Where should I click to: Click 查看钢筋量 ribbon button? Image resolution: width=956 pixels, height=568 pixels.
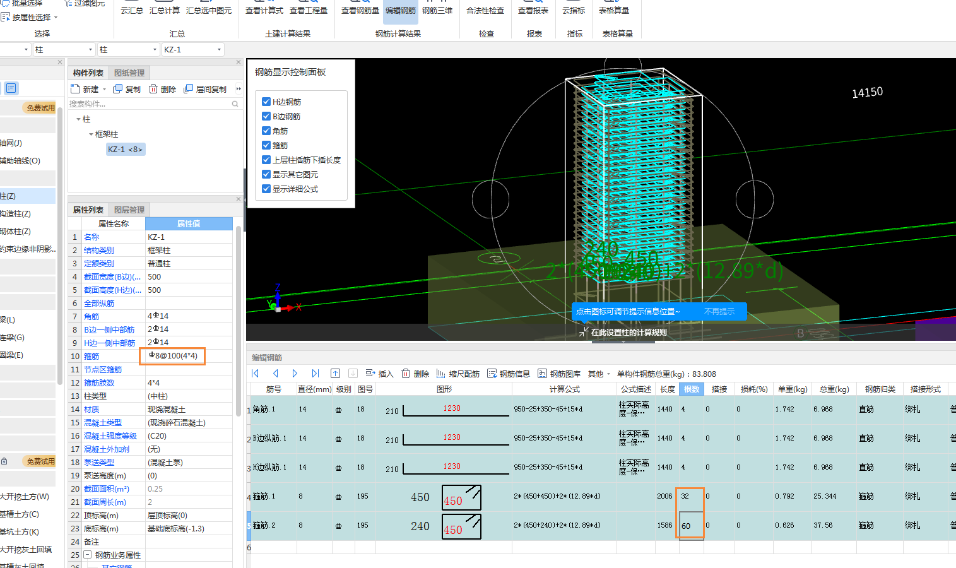360,8
